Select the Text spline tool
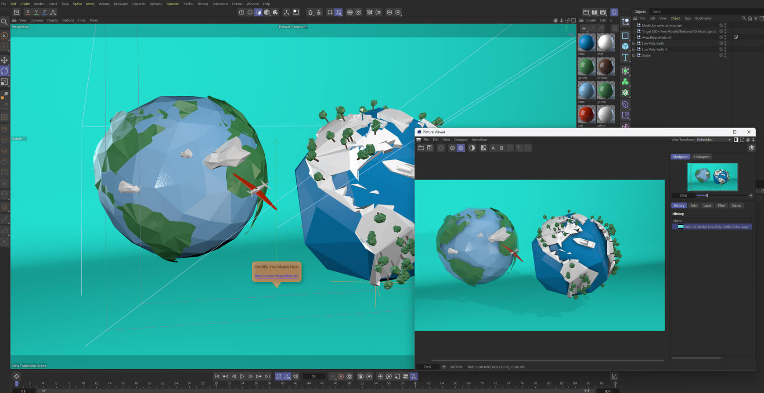 coord(625,58)
